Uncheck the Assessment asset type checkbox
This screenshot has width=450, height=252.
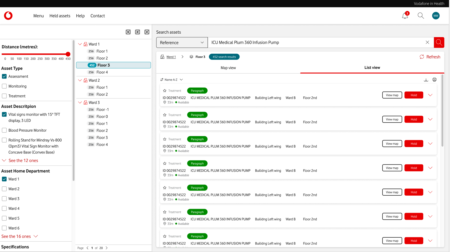click(x=4, y=76)
